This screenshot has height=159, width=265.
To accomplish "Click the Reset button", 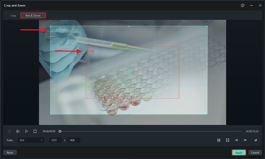I will tap(10, 153).
